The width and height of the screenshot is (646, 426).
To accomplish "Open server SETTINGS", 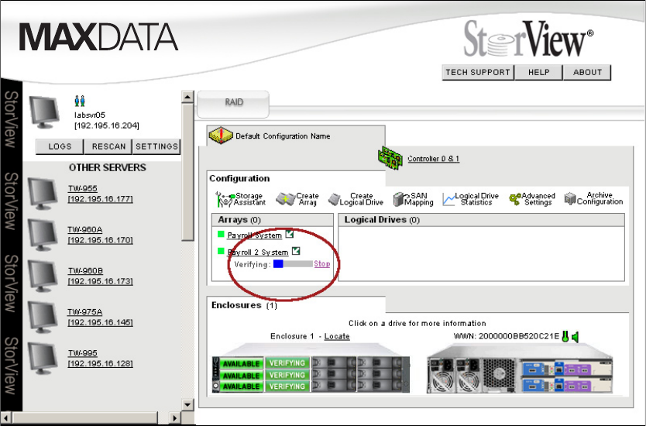I will 156,146.
